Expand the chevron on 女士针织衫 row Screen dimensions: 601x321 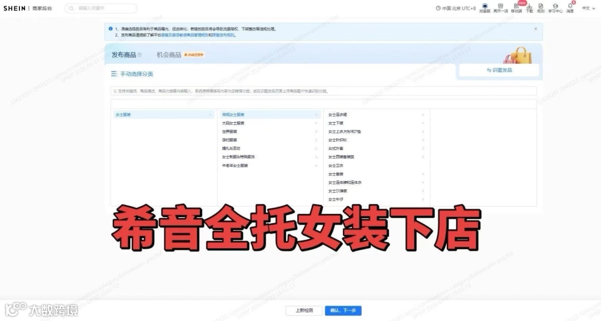pyautogui.click(x=423, y=140)
